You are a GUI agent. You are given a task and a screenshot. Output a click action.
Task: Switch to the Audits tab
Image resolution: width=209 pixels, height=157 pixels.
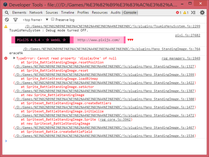[116, 12]
